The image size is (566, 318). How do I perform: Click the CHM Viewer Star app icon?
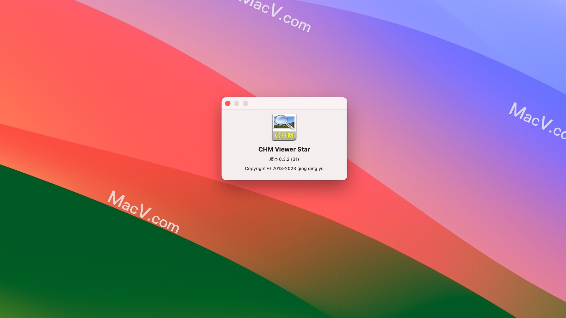[284, 127]
